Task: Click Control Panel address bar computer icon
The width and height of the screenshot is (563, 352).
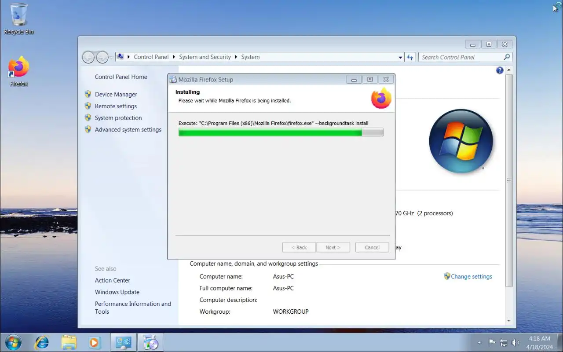Action: point(120,57)
